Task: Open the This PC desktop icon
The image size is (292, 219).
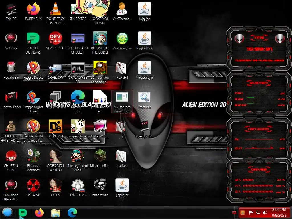Action: point(11,12)
